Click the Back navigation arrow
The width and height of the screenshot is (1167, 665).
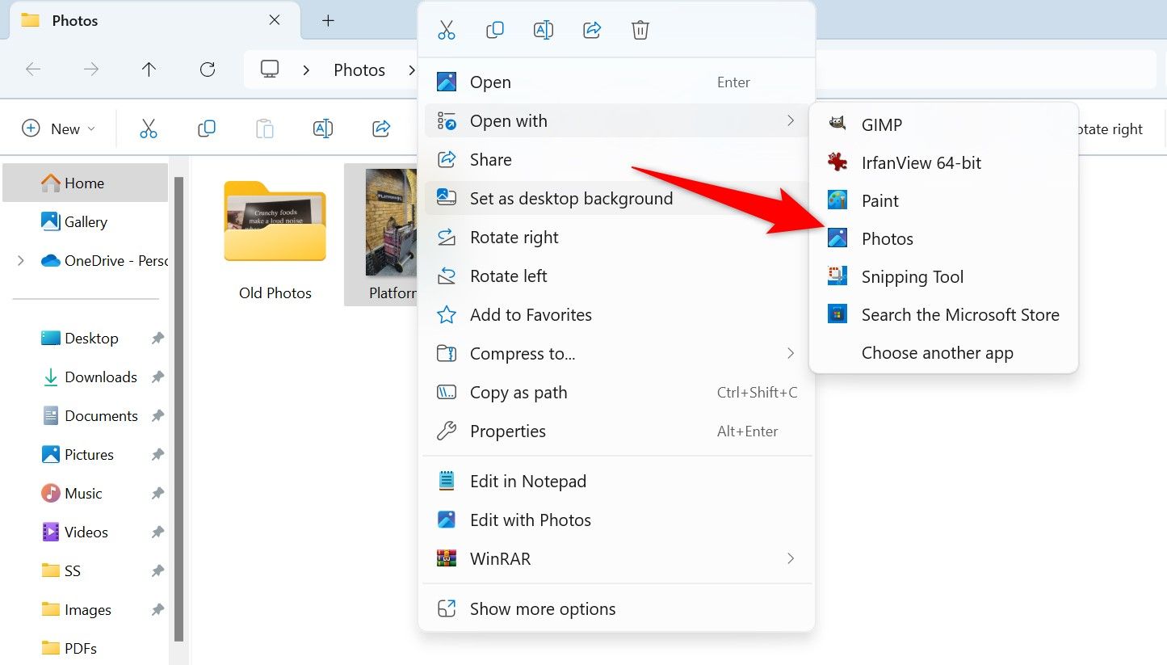point(33,69)
